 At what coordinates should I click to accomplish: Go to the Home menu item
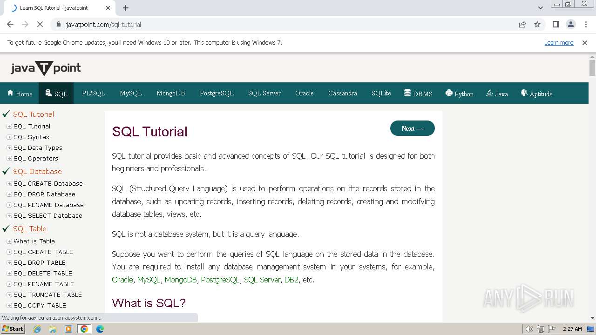pyautogui.click(x=20, y=94)
